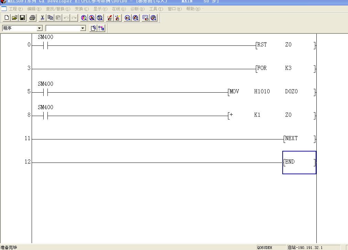The width and height of the screenshot is (348, 250).
Task: Save the project with the floppy disk icon
Action: click(22, 18)
